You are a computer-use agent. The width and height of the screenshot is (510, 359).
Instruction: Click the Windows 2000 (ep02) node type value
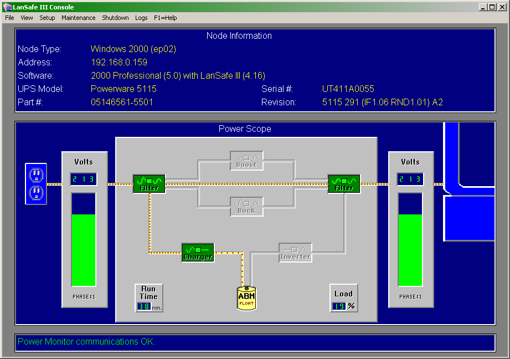pyautogui.click(x=133, y=49)
